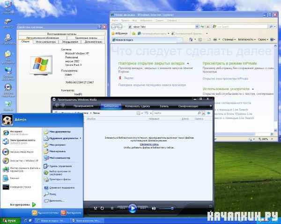Collapse the 'Использование ускорителя' section
This screenshot has width=281, height=224.
click(x=253, y=89)
